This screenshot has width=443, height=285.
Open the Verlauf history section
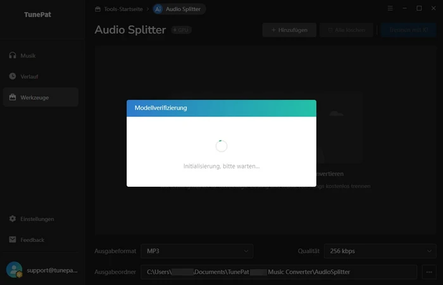pos(41,77)
